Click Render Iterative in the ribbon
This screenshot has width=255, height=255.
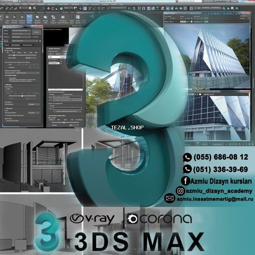point(38,19)
